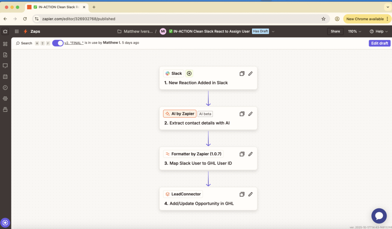Toggle the Zap on/off switch
Image resolution: width=392 pixels, height=229 pixels.
pyautogui.click(x=58, y=43)
